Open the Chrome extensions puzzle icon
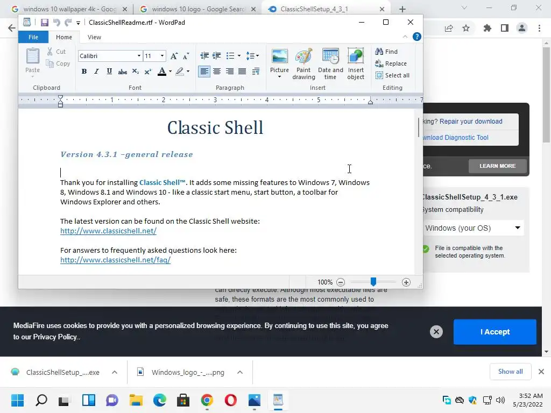 click(x=487, y=28)
